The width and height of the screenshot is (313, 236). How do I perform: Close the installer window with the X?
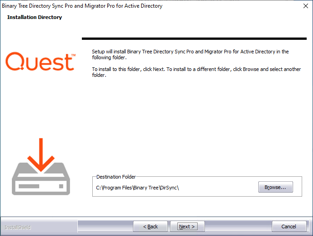pyautogui.click(x=306, y=6)
